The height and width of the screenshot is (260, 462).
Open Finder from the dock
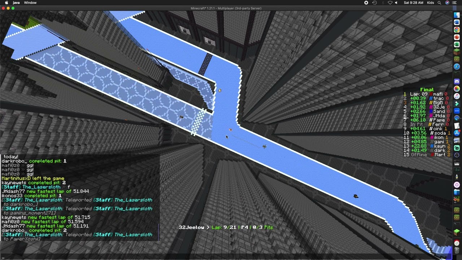click(457, 14)
